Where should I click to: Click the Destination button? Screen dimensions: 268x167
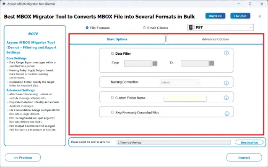coord(249,142)
